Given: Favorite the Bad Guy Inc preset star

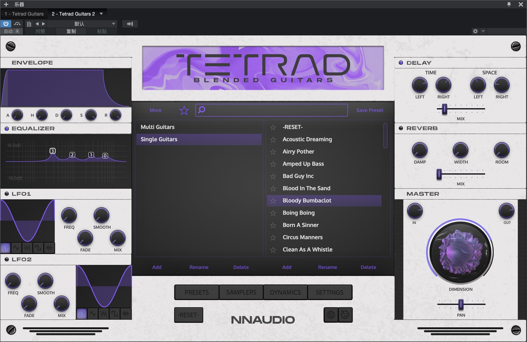Looking at the screenshot, I should click(273, 176).
